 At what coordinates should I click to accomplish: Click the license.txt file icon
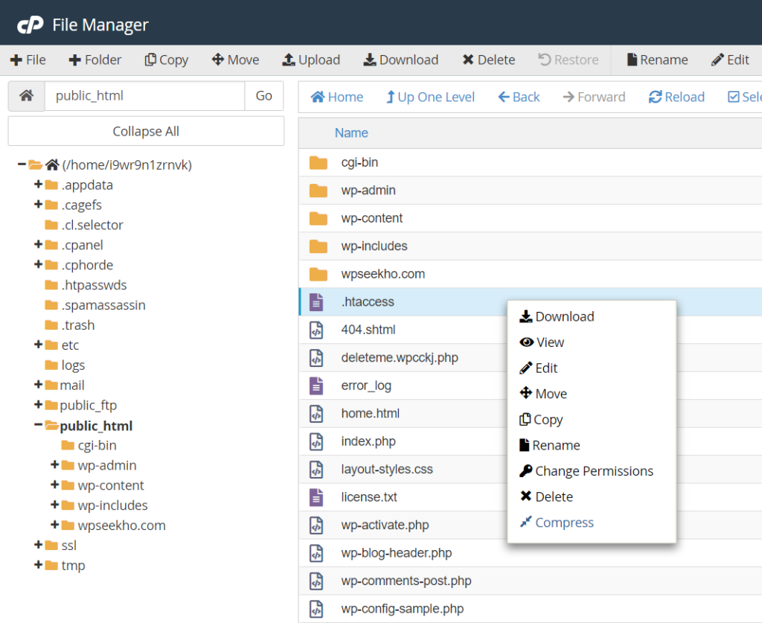316,497
